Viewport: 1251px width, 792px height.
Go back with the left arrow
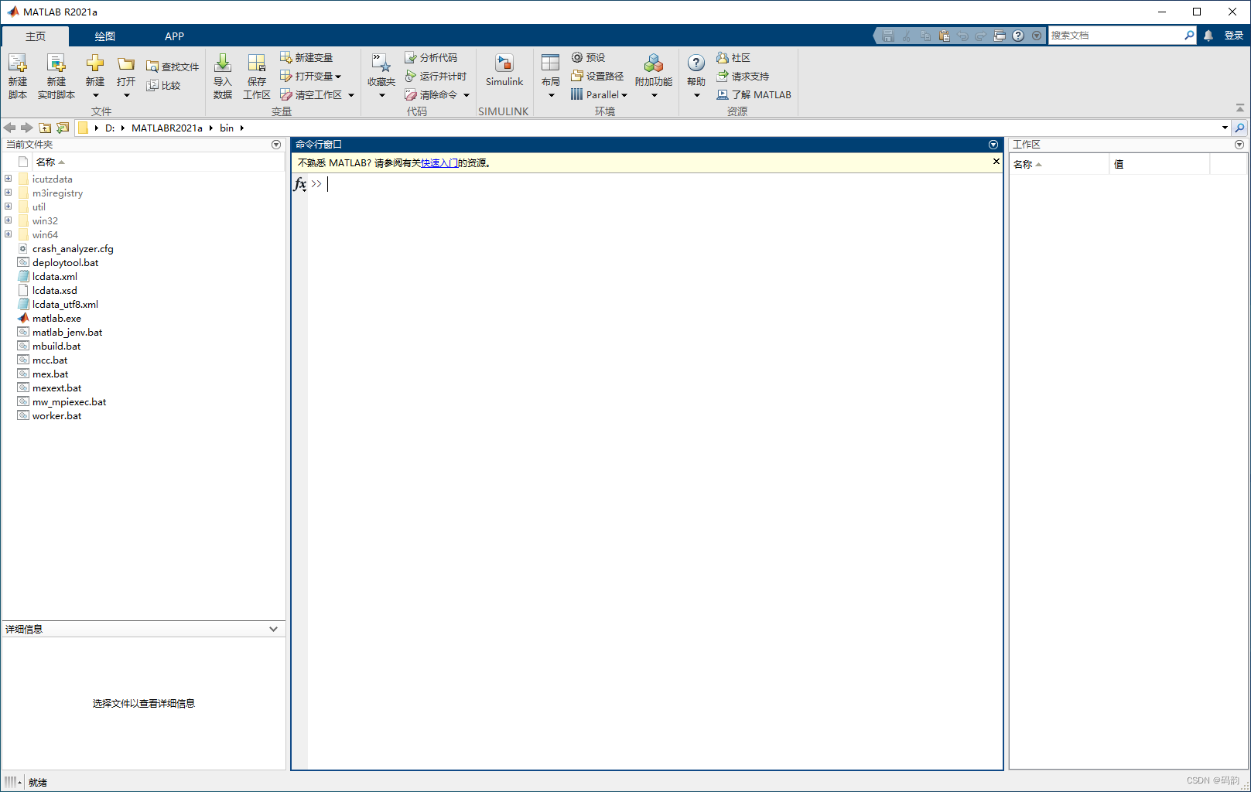[9, 128]
